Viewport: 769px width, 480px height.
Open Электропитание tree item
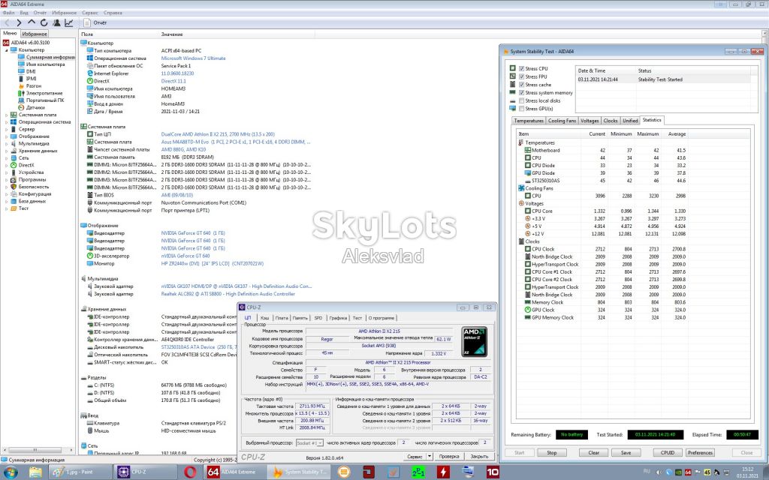[x=44, y=93]
